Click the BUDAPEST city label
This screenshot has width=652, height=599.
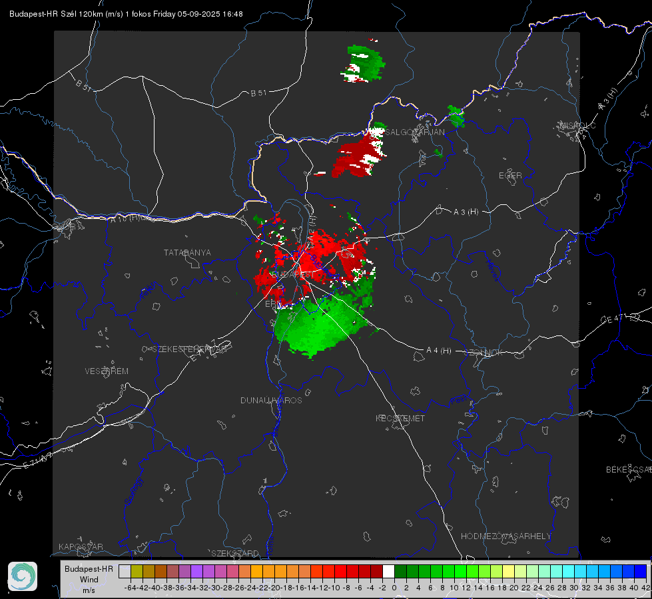tap(293, 275)
